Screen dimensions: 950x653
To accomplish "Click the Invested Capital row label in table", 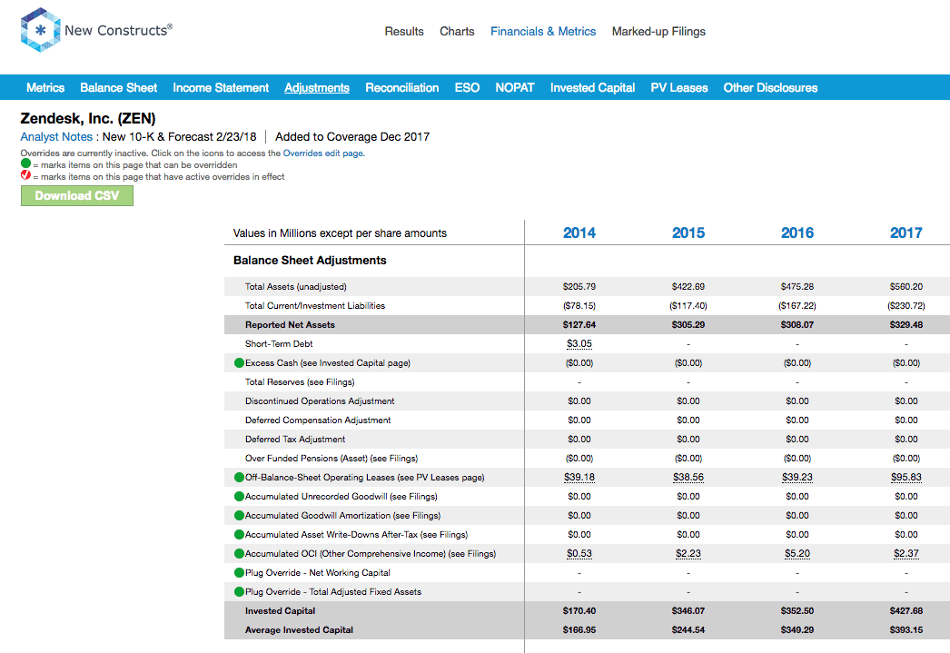I will (x=280, y=611).
